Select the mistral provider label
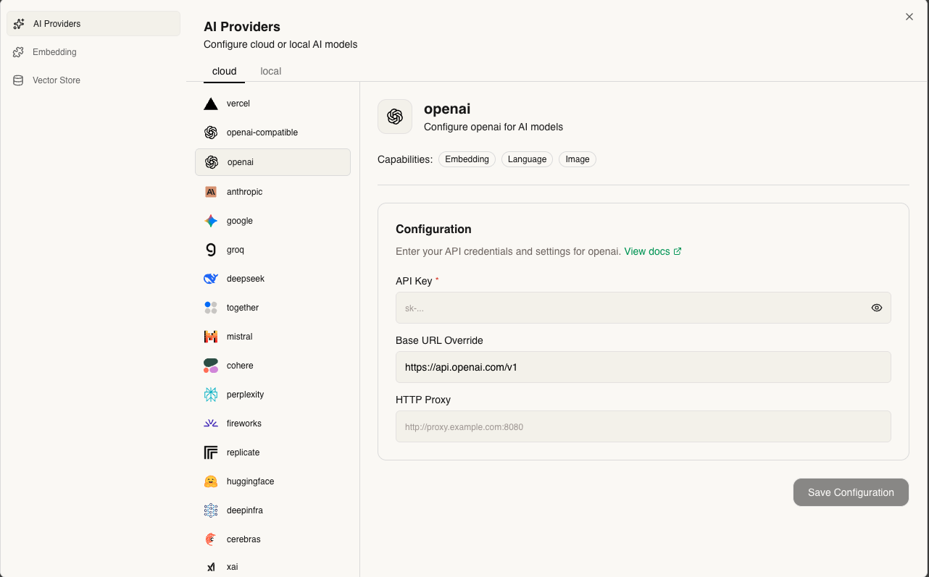Image resolution: width=929 pixels, height=577 pixels. [240, 337]
